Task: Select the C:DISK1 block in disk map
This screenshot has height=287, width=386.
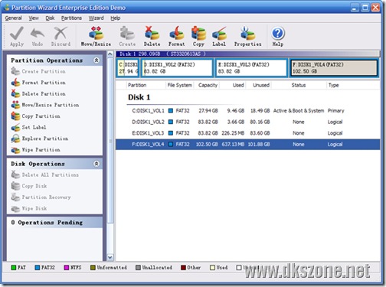Action: (x=128, y=68)
